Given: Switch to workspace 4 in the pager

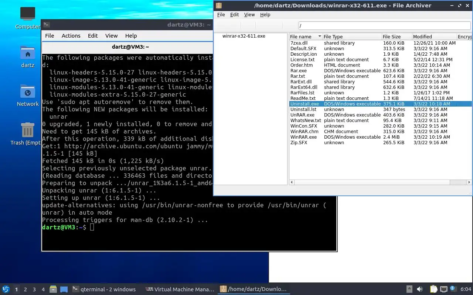Looking at the screenshot, I should click(43, 289).
